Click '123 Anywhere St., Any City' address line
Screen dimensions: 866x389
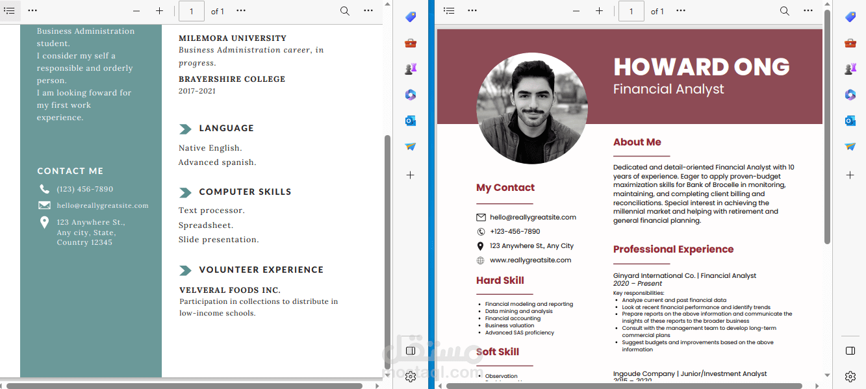coord(531,246)
